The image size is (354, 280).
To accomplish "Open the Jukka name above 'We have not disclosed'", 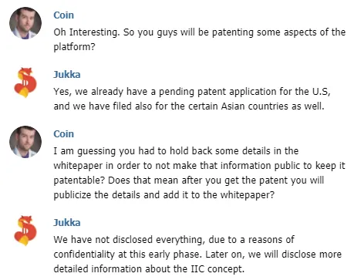I will click(67, 223).
